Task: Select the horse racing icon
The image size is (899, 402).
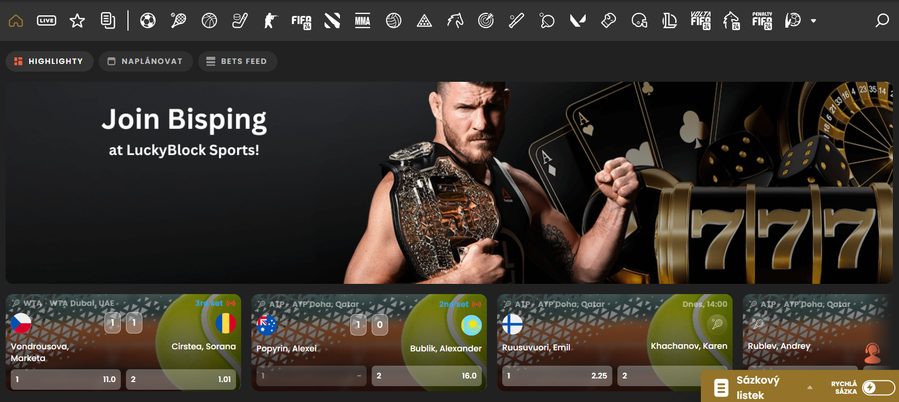Action: pyautogui.click(x=455, y=20)
